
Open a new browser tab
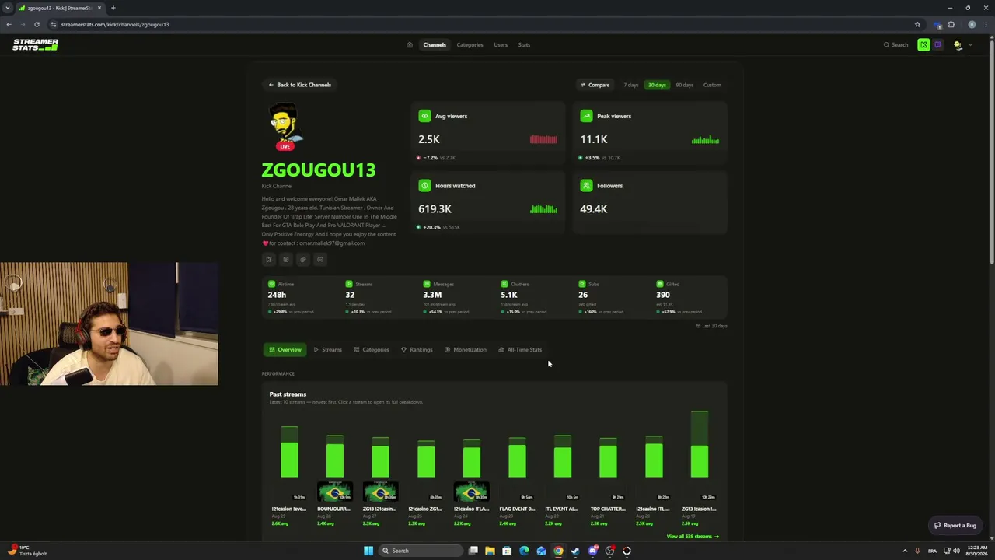click(113, 8)
